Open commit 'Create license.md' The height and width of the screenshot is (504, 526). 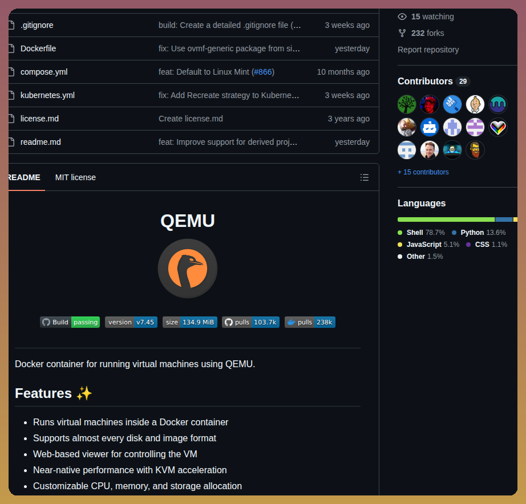pyautogui.click(x=191, y=119)
